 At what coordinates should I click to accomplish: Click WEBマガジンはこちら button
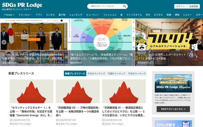[173, 109]
